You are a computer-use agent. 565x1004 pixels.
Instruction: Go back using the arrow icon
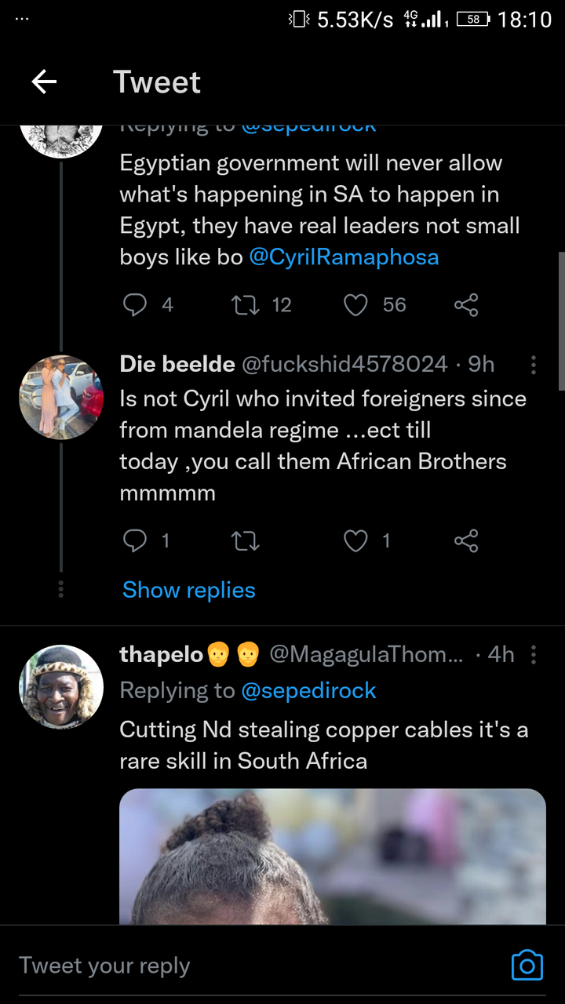44,82
